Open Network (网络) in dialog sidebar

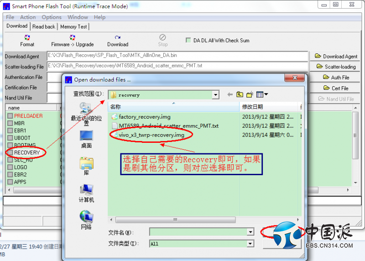point(86,220)
